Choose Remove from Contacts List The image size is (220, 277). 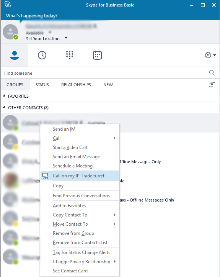pyautogui.click(x=80, y=243)
